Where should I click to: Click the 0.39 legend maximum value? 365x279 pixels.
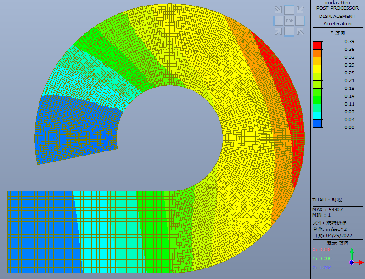point(349,41)
